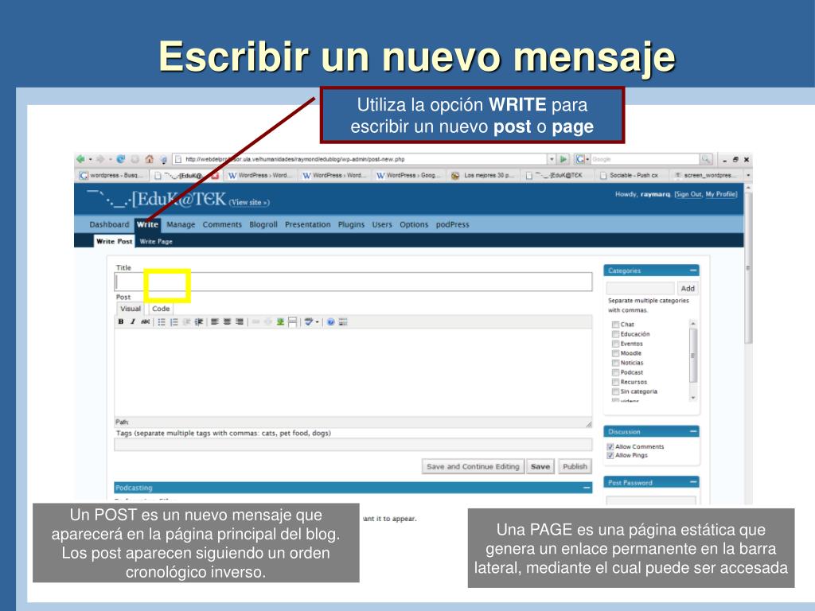Click the Sign Out link
This screenshot has width=815, height=611.
click(689, 194)
